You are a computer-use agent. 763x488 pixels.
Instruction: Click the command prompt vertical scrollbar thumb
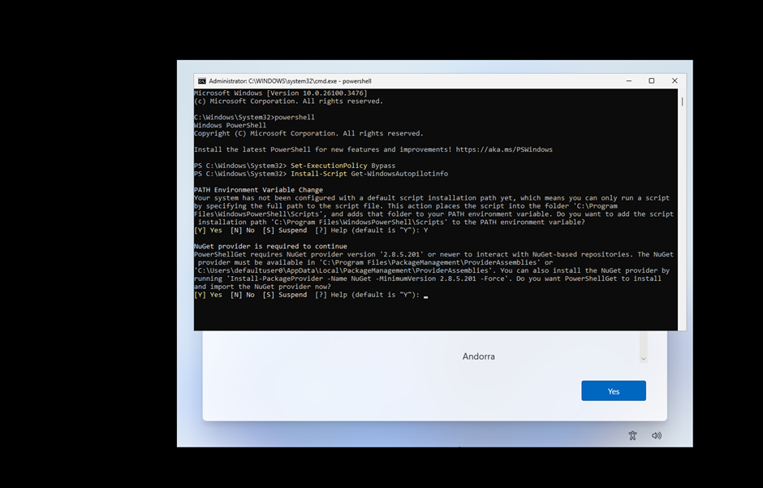pyautogui.click(x=682, y=101)
